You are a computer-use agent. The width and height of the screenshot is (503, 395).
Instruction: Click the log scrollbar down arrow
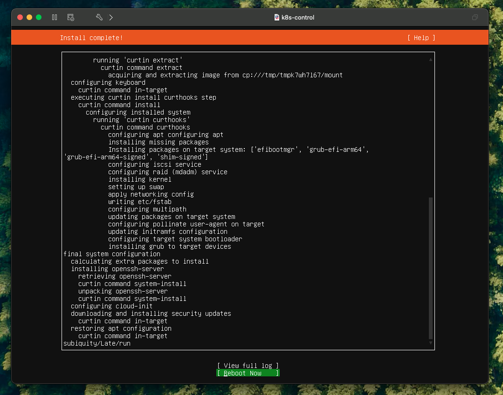(430, 343)
